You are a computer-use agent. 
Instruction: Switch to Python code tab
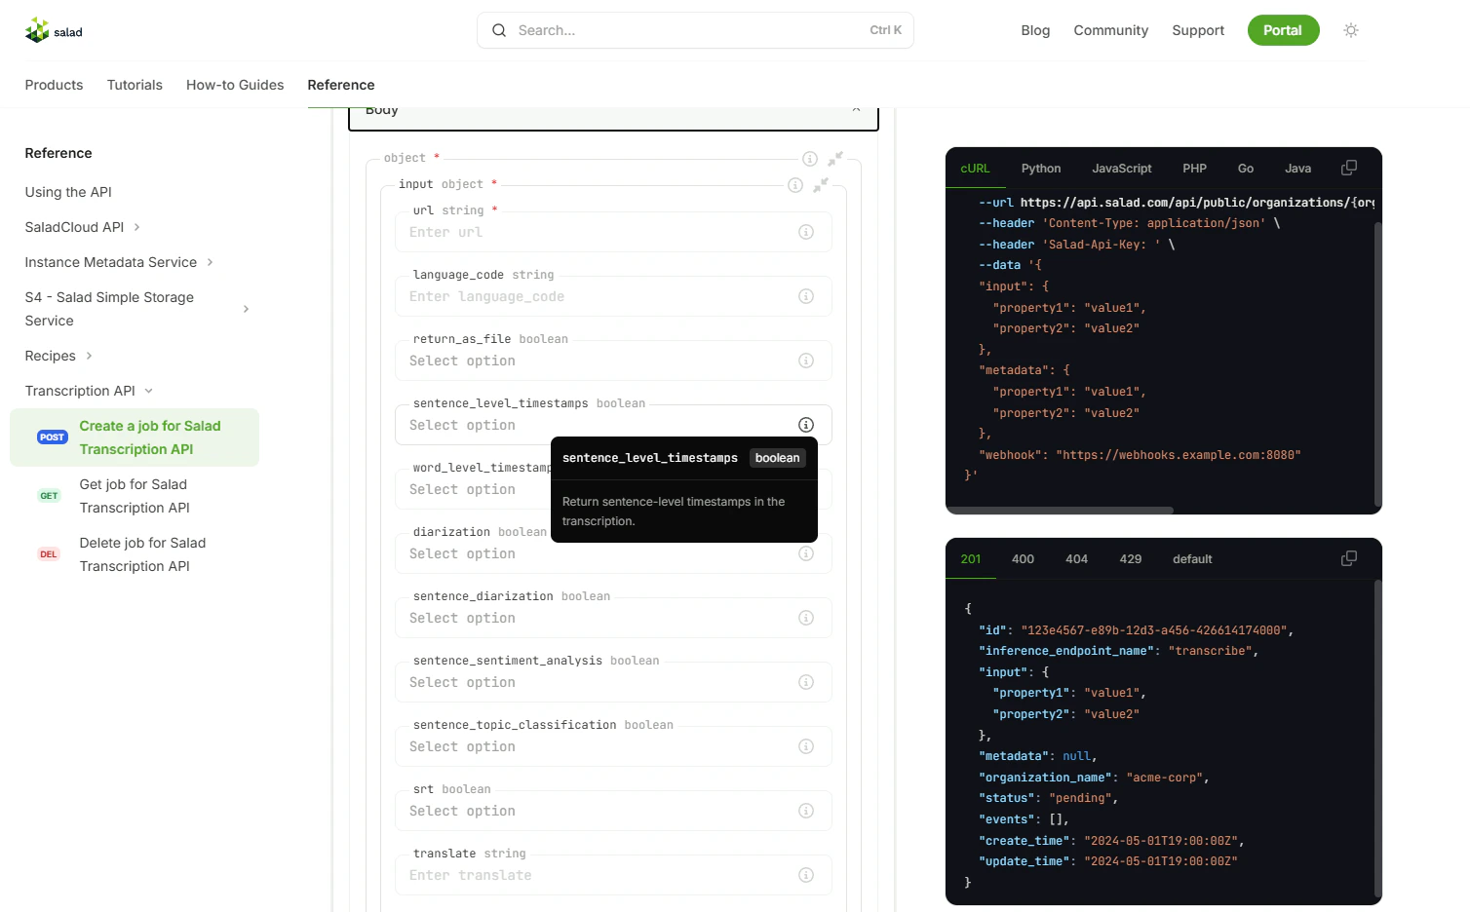[x=1041, y=169]
